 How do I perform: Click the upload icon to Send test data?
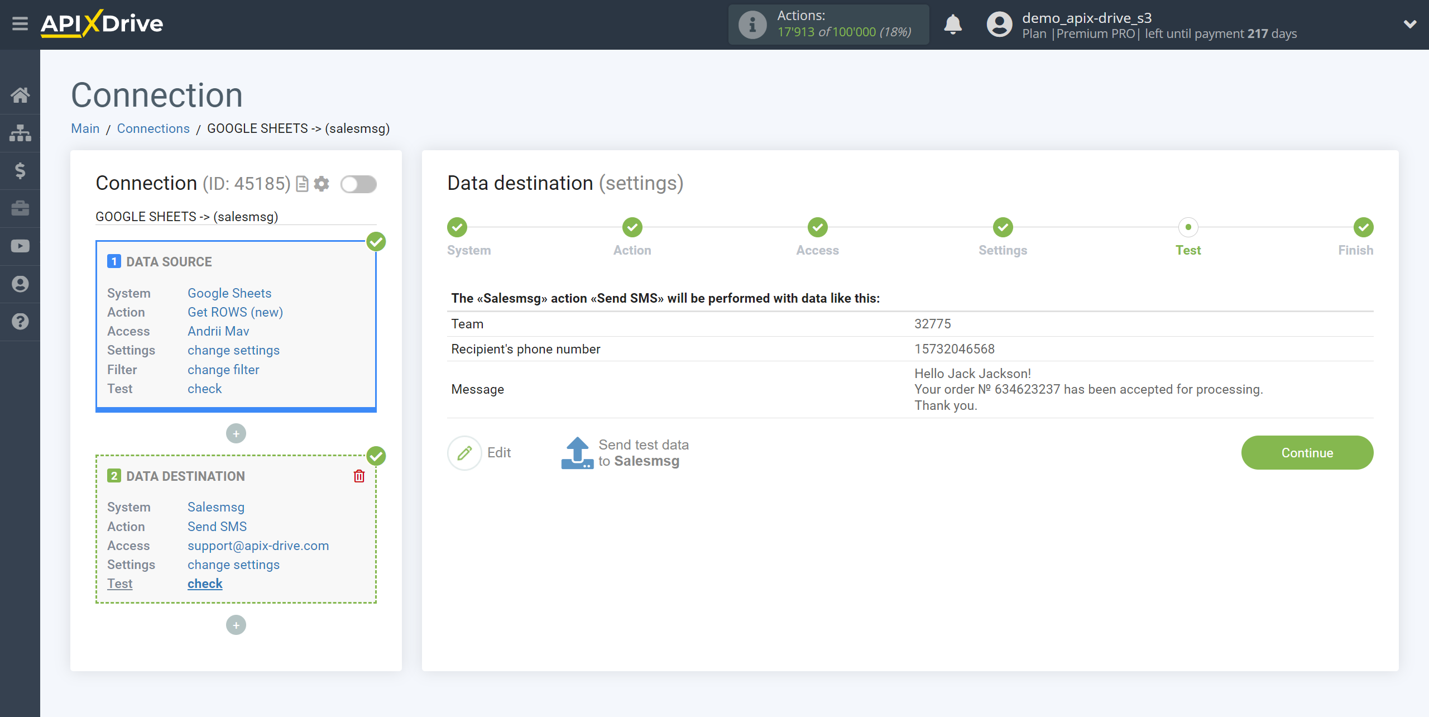[x=577, y=452]
